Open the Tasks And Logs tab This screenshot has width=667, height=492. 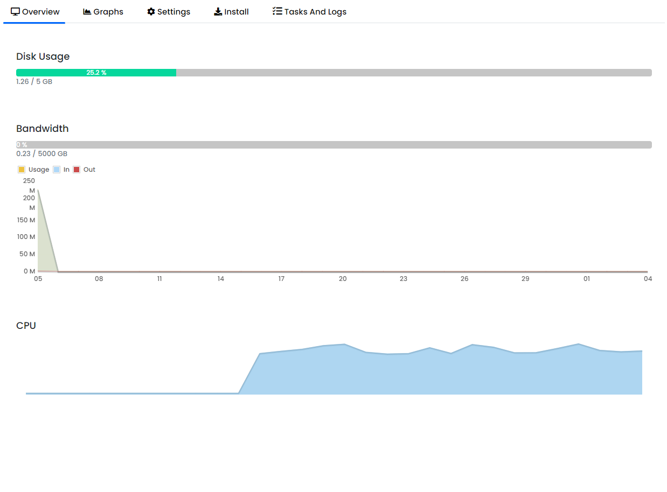309,12
